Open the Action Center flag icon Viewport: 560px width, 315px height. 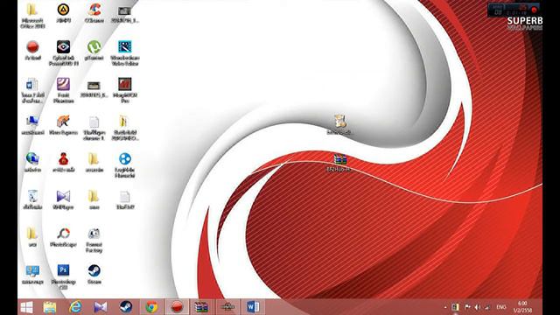pos(467,307)
